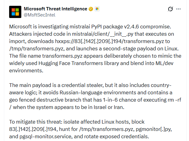This screenshot has height=141, width=189.
Task: Click the 'credential stealer' phrase
Action: point(82,85)
